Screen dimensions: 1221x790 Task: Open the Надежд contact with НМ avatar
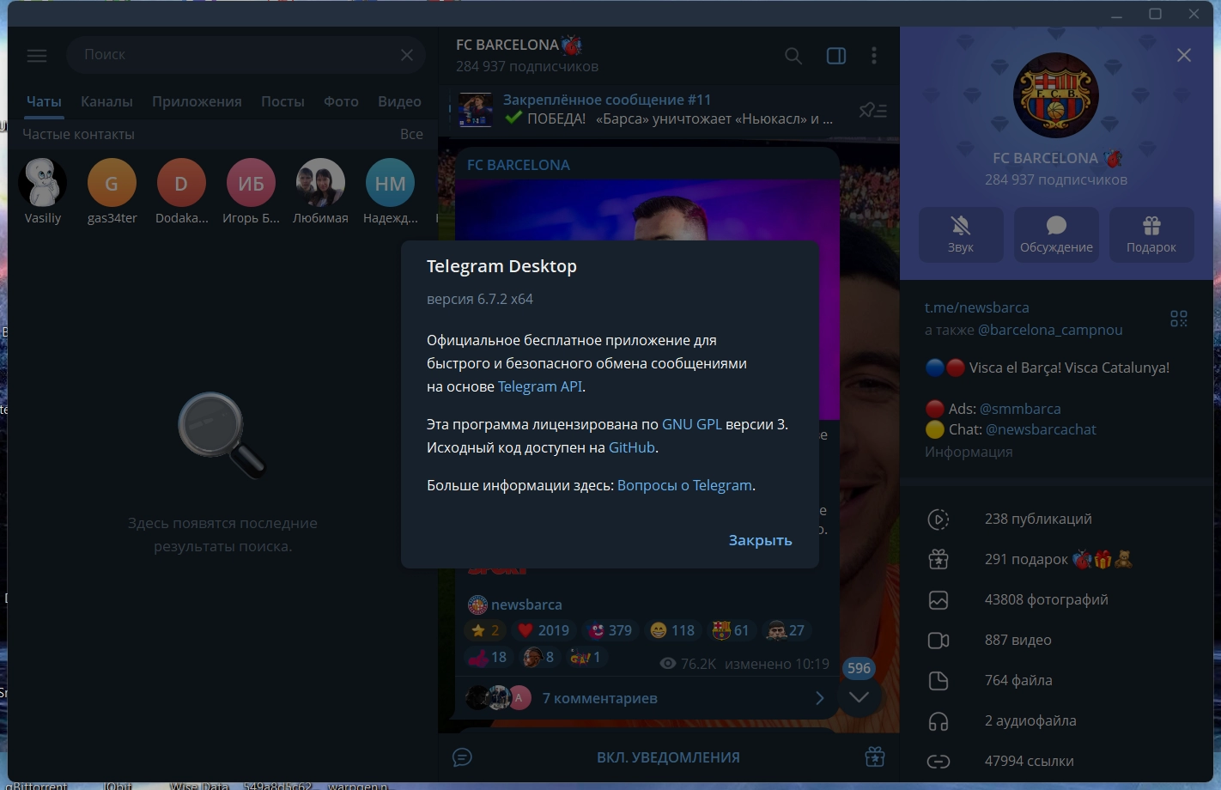click(391, 191)
